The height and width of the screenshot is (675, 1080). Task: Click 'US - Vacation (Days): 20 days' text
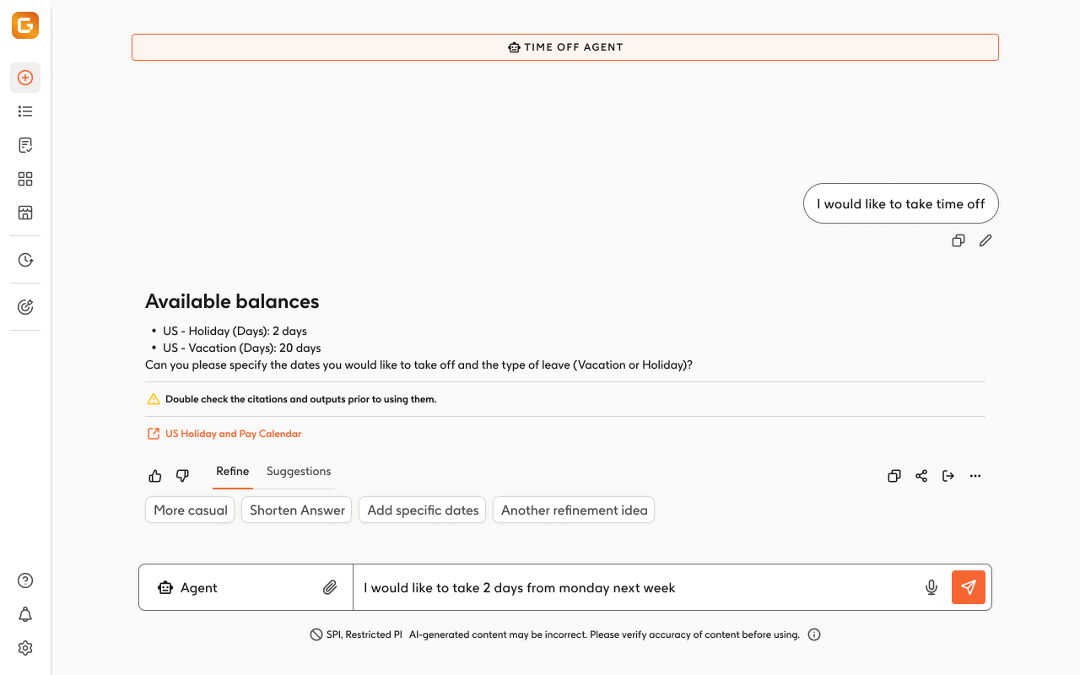pos(242,348)
